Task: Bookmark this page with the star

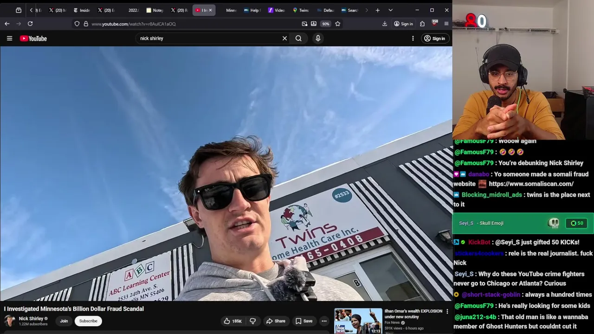Action: pyautogui.click(x=338, y=24)
